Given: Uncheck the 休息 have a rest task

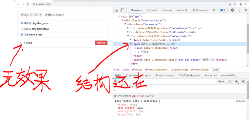Looking at the screenshot, I should coord(22,34).
